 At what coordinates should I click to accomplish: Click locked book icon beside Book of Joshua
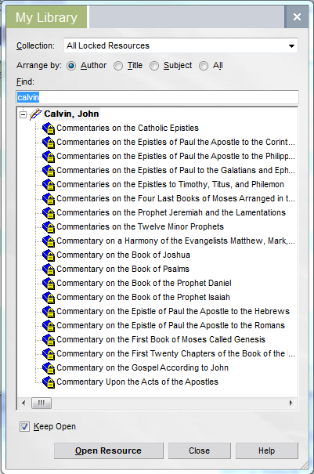[x=49, y=255]
